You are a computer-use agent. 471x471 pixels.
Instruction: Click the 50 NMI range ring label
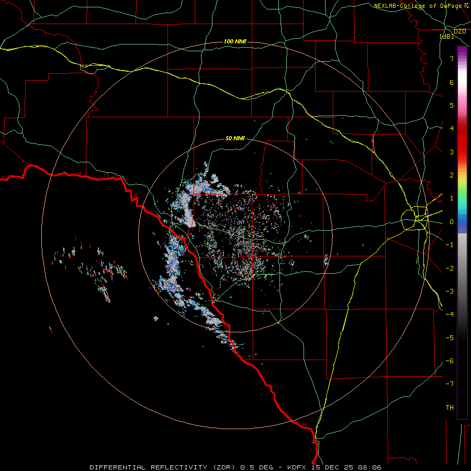point(235,138)
